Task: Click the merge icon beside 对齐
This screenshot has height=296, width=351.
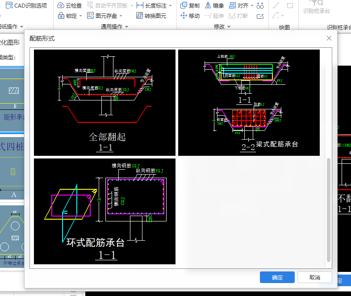Action: click(260, 5)
